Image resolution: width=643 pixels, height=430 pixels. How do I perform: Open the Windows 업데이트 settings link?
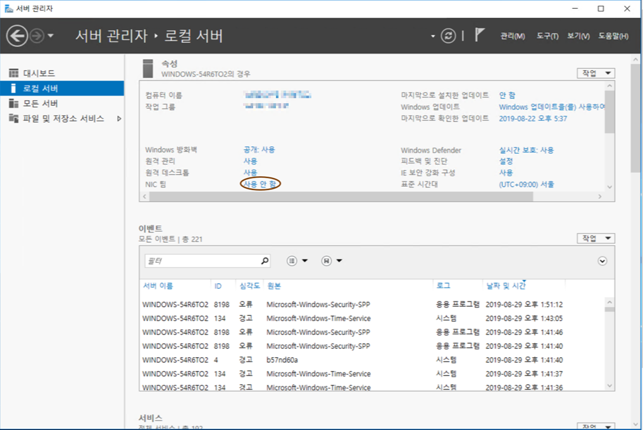[x=552, y=107]
